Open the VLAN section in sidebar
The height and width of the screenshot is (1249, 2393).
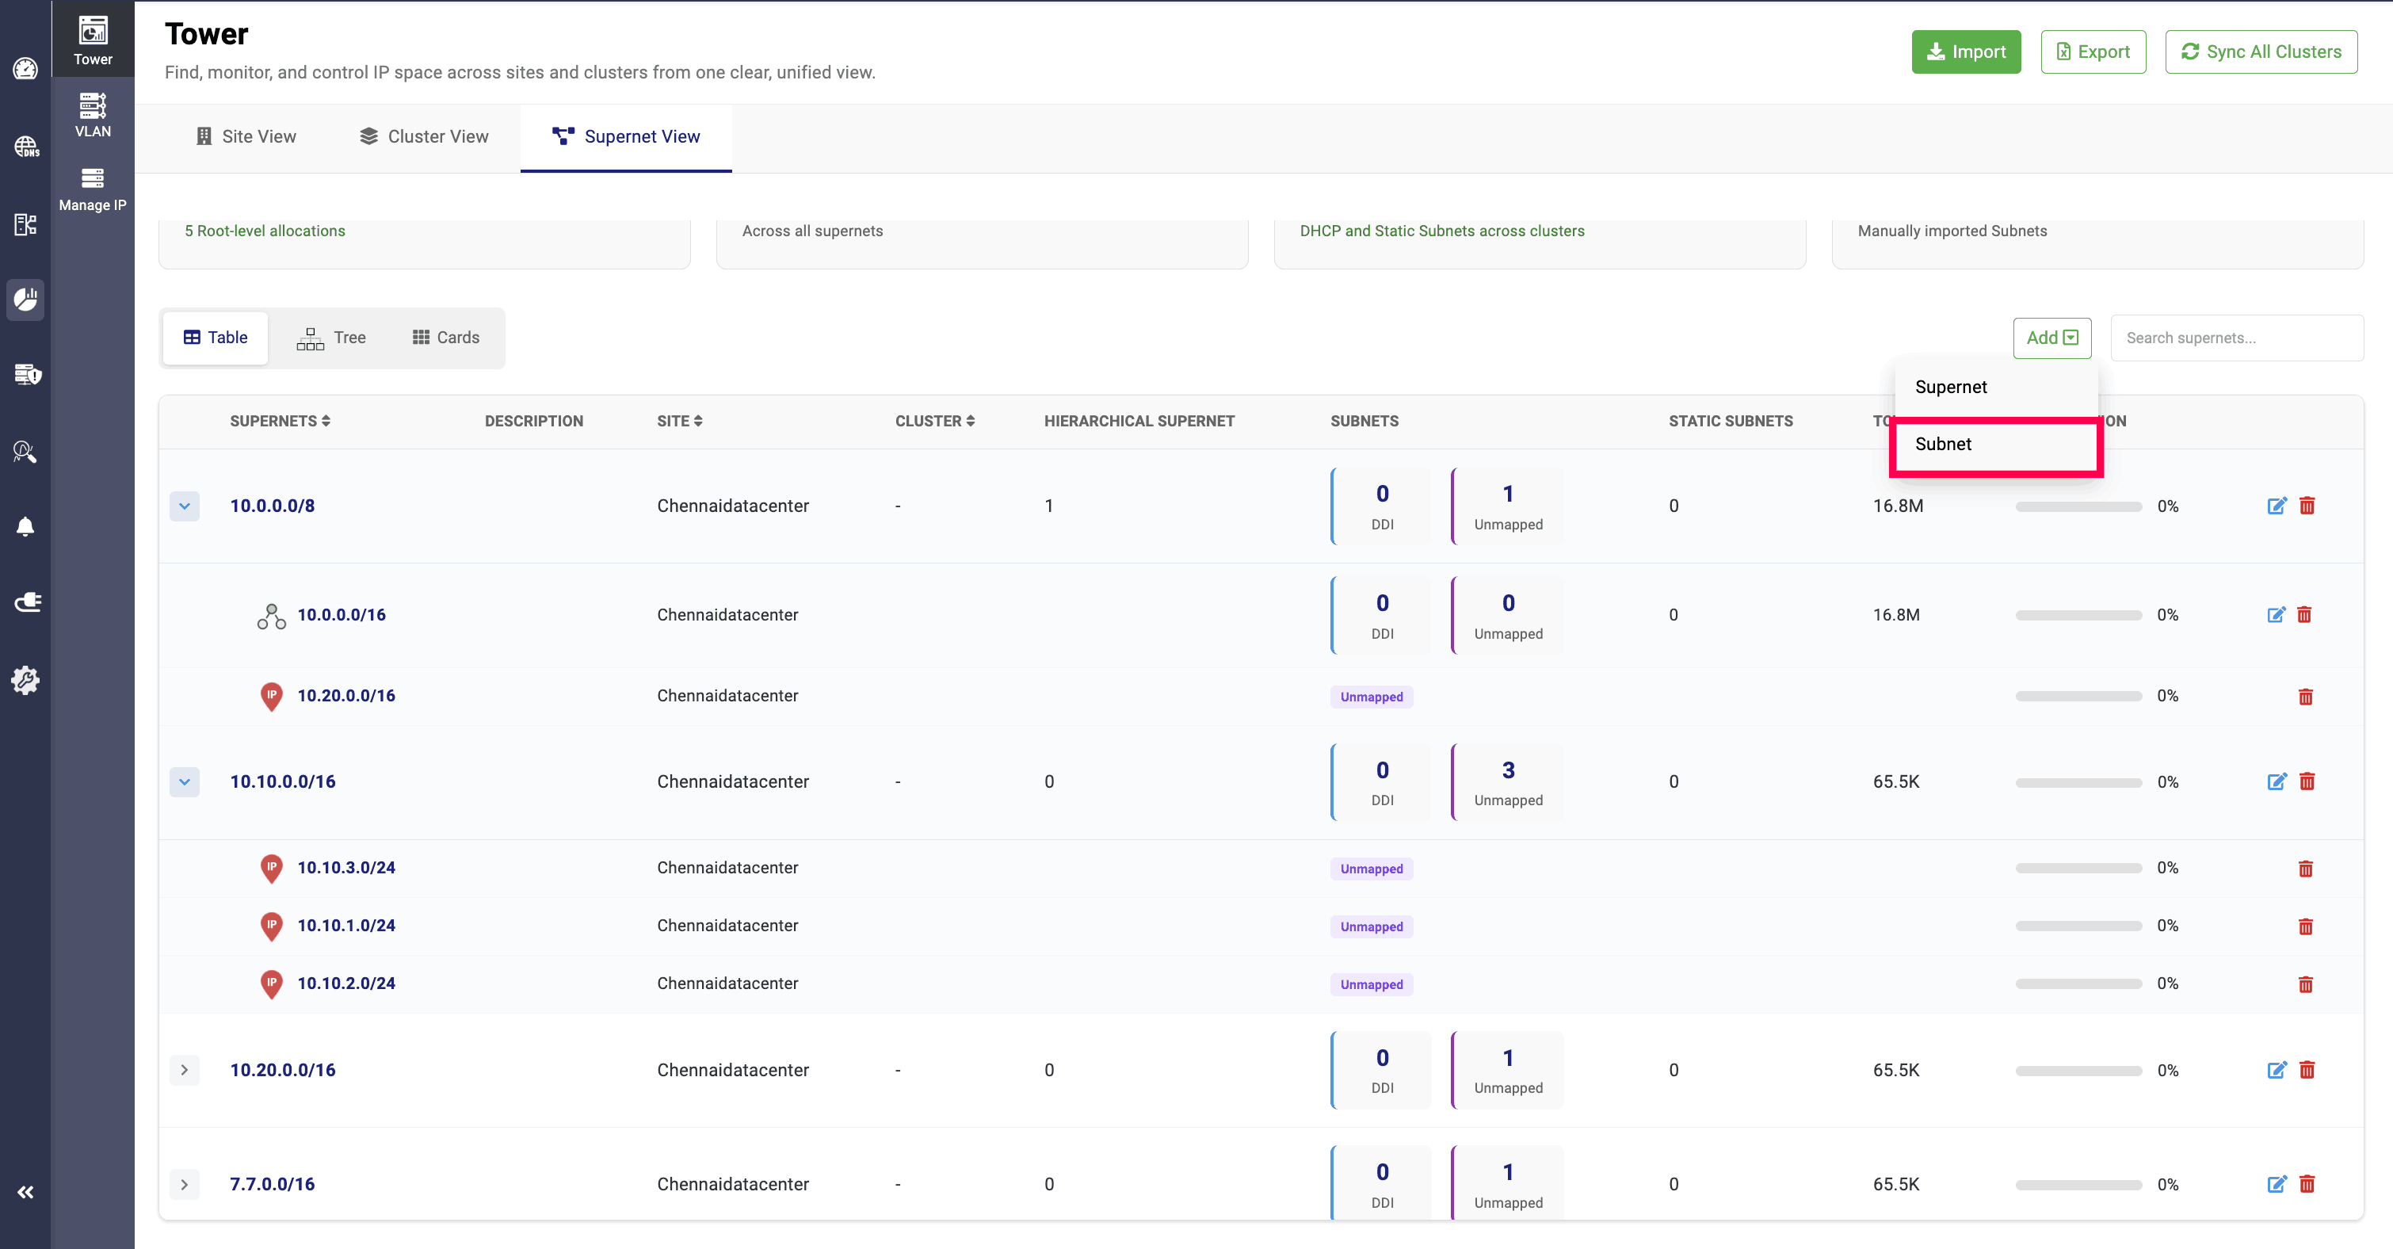pyautogui.click(x=92, y=115)
